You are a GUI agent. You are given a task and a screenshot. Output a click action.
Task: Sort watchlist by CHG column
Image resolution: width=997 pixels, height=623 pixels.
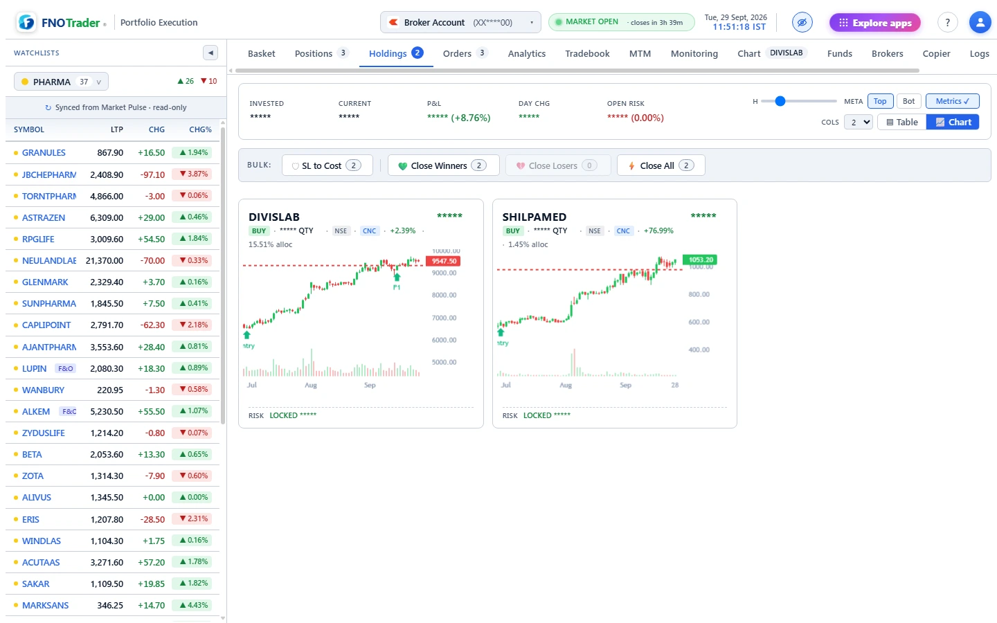[156, 129]
